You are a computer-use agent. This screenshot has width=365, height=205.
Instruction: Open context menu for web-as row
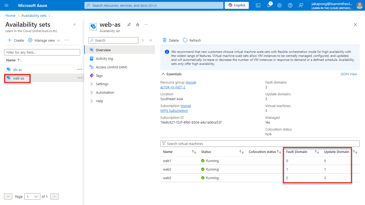80,78
